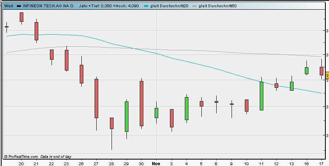Click the gray 50-day moving average legend swatch
The image size is (329, 166).
pos(195,6)
